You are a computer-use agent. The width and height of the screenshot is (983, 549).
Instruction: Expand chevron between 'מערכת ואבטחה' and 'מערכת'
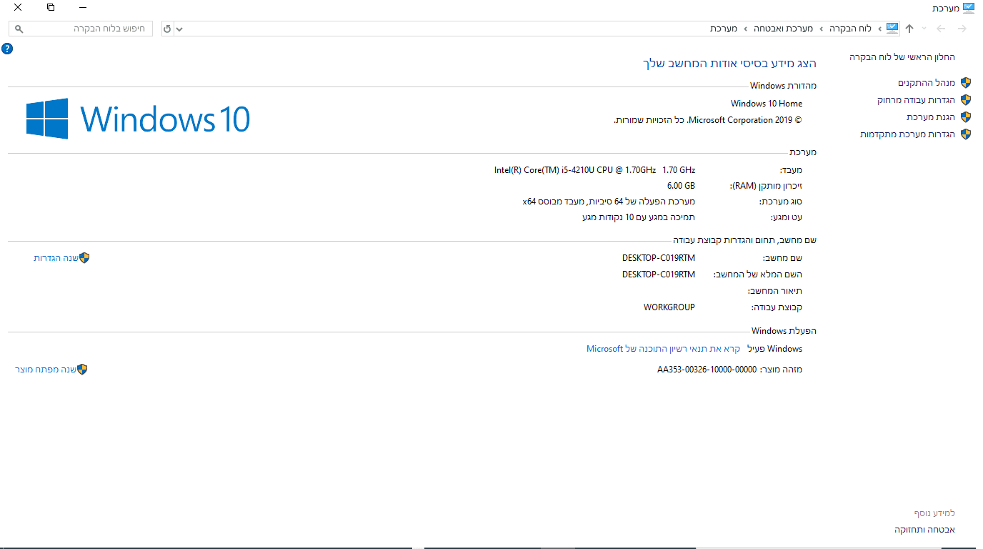(x=746, y=29)
